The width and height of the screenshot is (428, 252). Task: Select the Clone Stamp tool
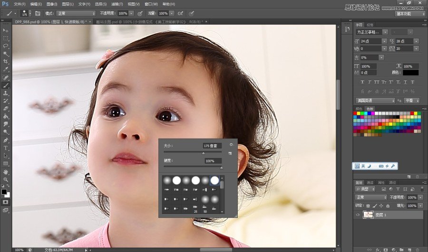tap(5, 93)
